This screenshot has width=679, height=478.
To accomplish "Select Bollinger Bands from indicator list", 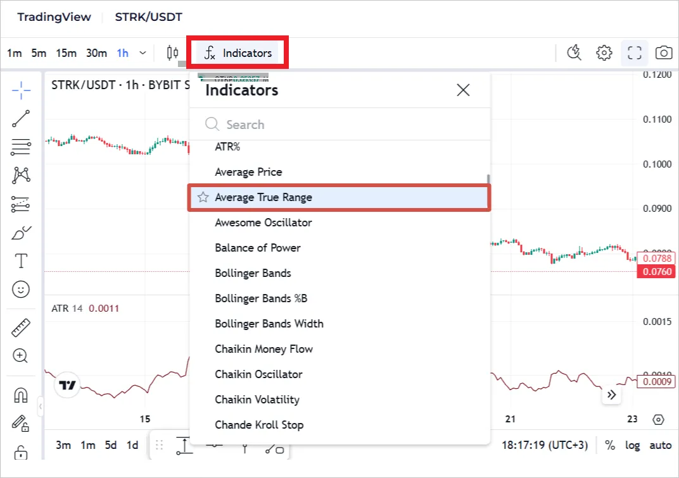I will [x=253, y=273].
